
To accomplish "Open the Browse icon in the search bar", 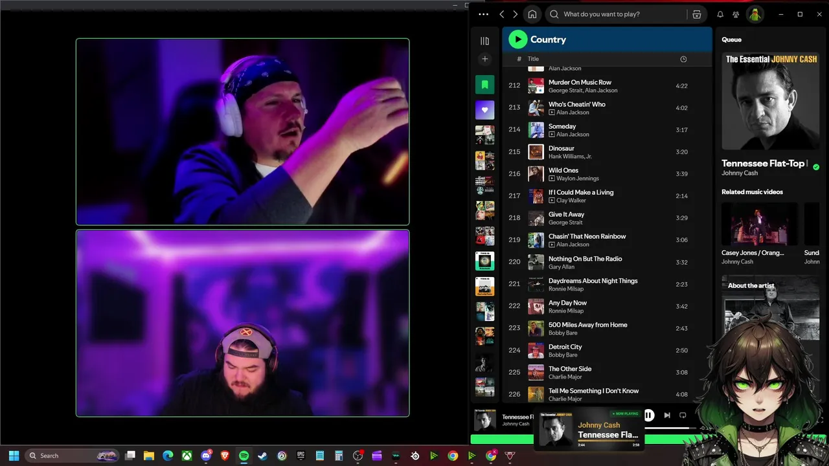I will pos(697,14).
